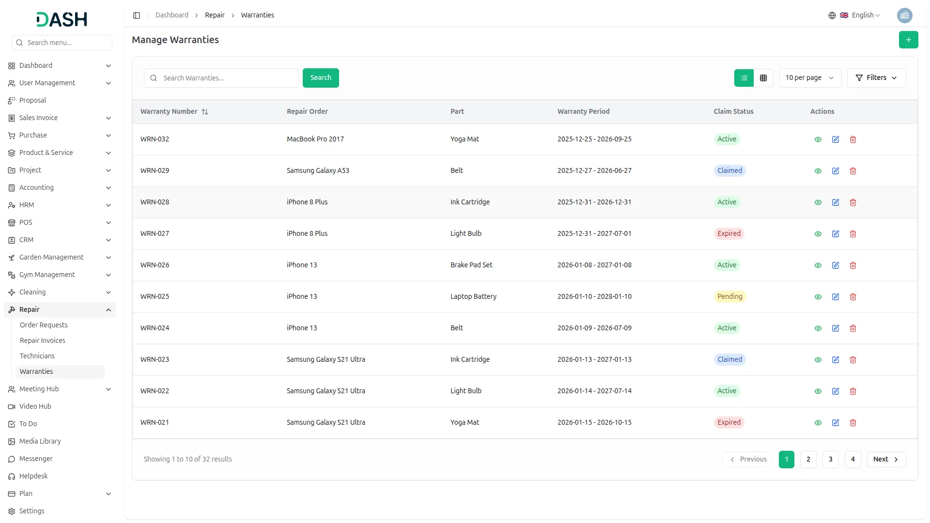This screenshot has width=930, height=523.
Task: Collapse the Repair menu section
Action: [x=60, y=310]
